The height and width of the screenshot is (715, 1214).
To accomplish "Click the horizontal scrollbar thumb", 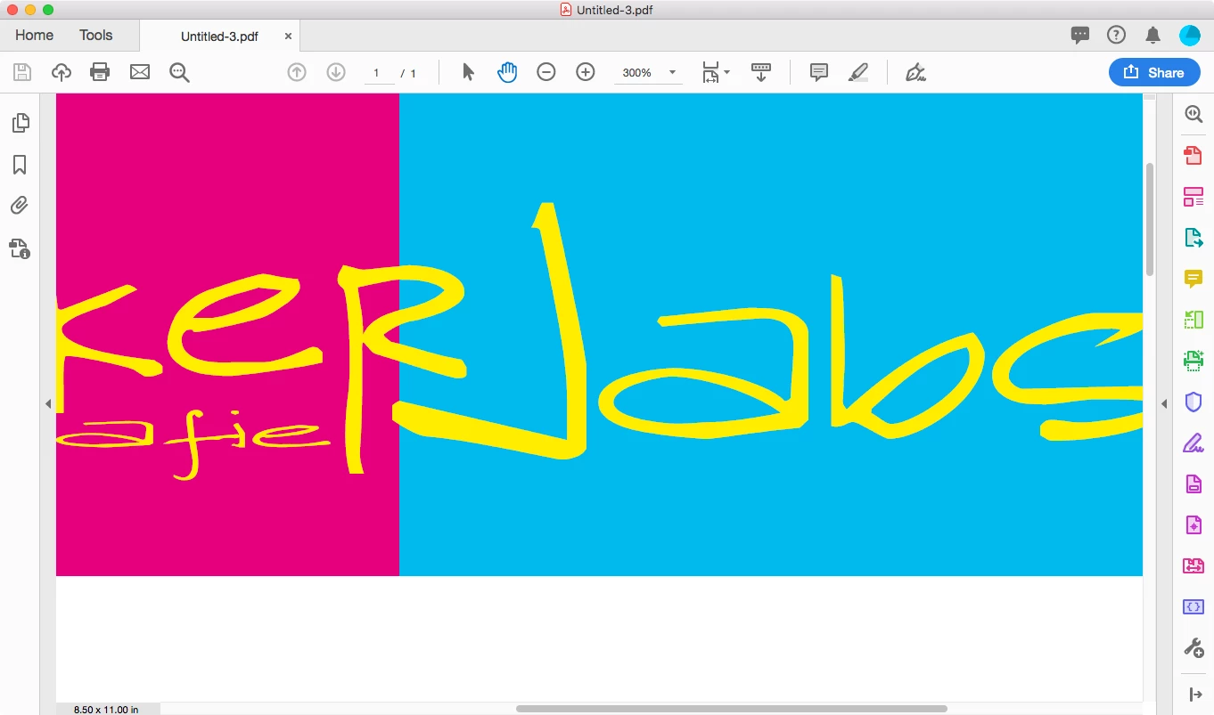I will [x=731, y=709].
